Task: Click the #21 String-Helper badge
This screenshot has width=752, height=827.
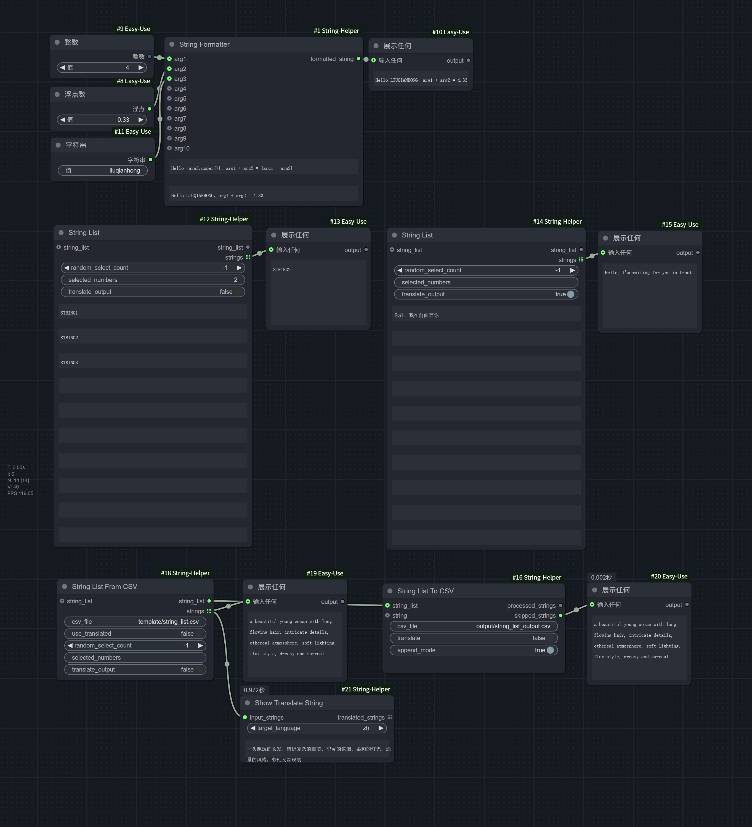Action: [x=366, y=689]
